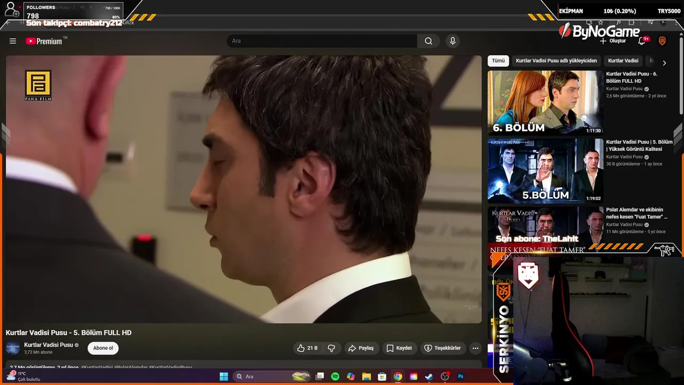Open Copilot from the taskbar
The width and height of the screenshot is (684, 385).
351,376
